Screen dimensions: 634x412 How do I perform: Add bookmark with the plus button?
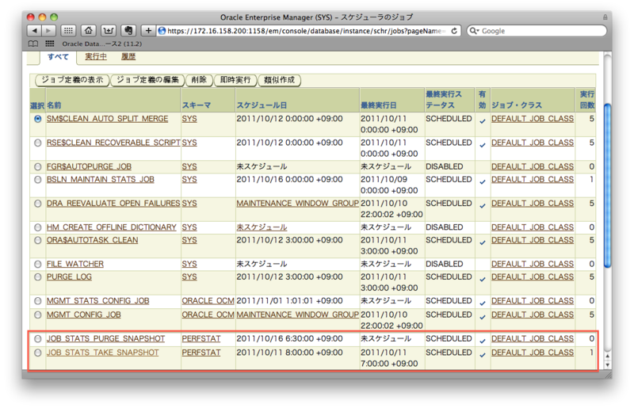point(148,31)
